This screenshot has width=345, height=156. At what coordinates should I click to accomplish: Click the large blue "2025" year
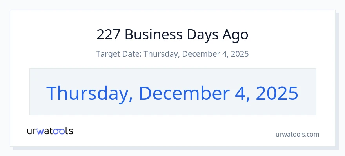tap(277, 93)
